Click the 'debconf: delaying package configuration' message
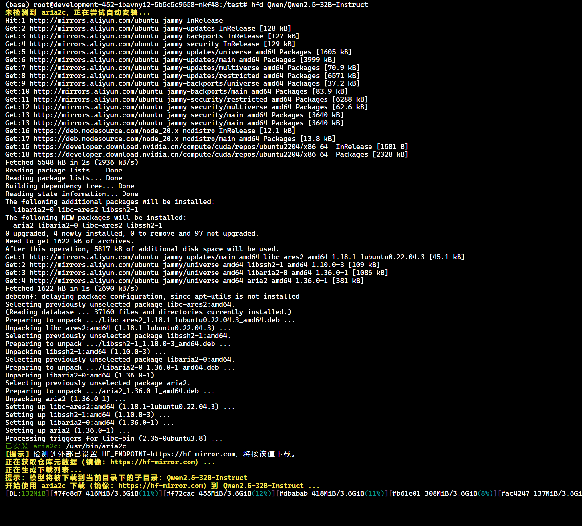This screenshot has width=582, height=526. click(152, 296)
